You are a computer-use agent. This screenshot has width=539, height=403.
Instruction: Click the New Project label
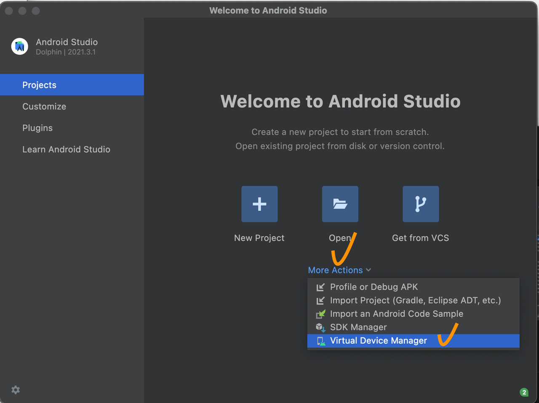(259, 238)
